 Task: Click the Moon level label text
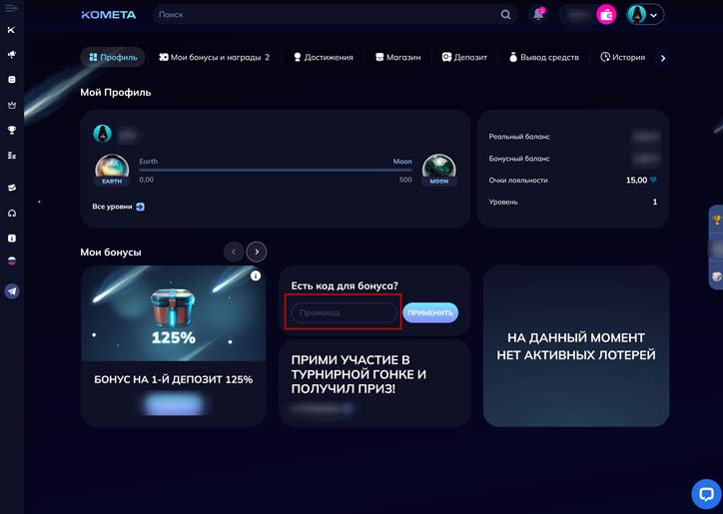pos(402,162)
